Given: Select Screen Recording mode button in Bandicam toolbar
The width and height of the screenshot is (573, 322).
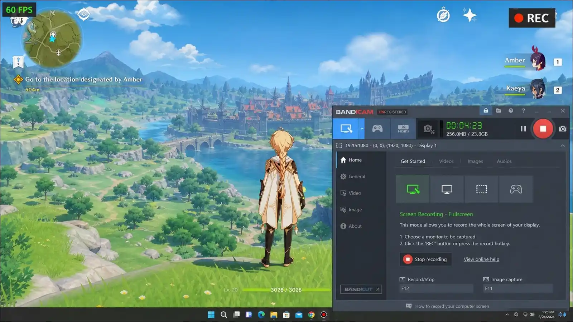Looking at the screenshot, I should pos(346,129).
